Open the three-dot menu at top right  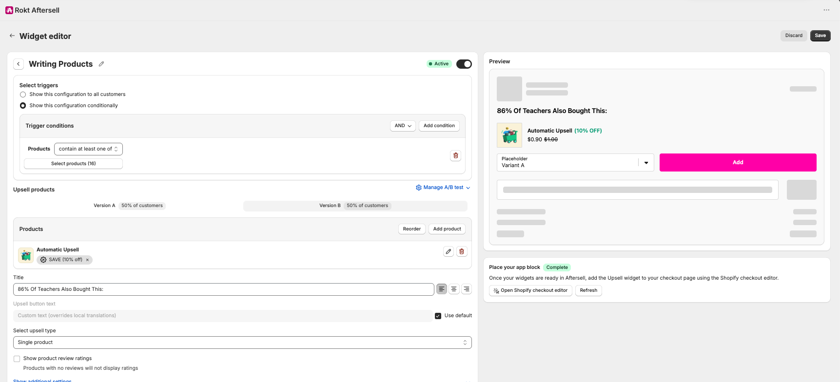(x=826, y=10)
